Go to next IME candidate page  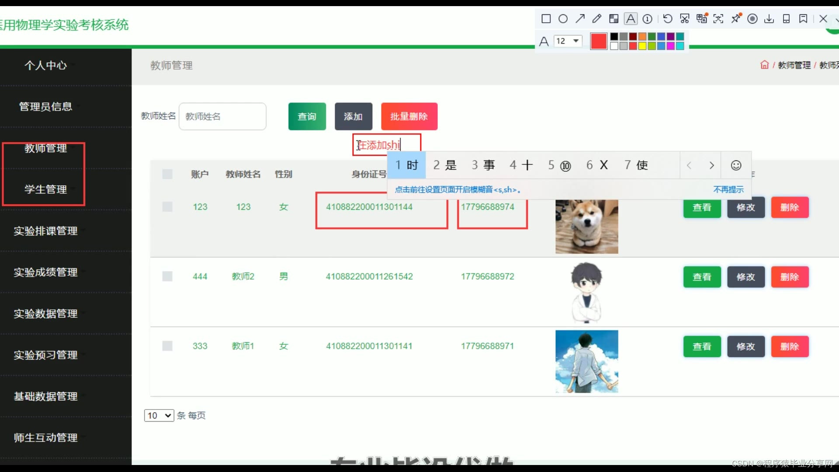click(x=711, y=165)
